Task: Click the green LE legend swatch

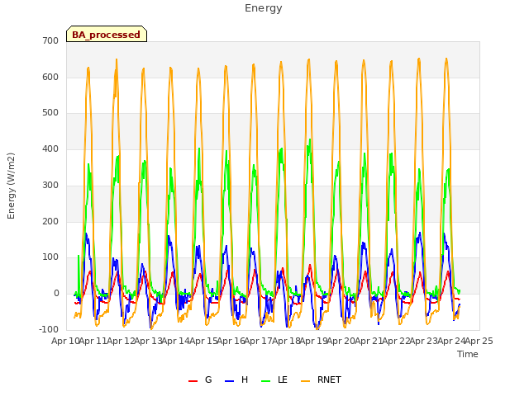Action: [x=266, y=381]
